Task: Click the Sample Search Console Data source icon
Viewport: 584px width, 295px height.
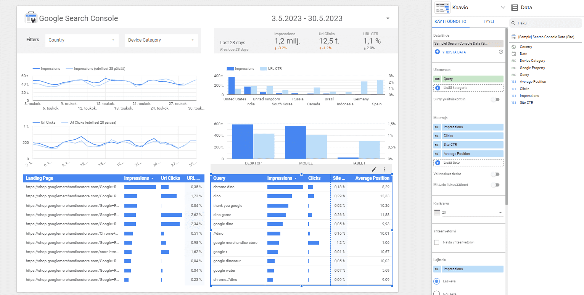Action: [x=514, y=37]
